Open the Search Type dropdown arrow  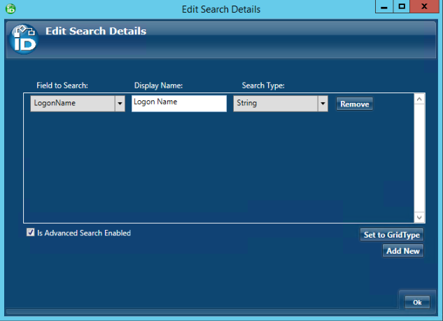coord(323,104)
